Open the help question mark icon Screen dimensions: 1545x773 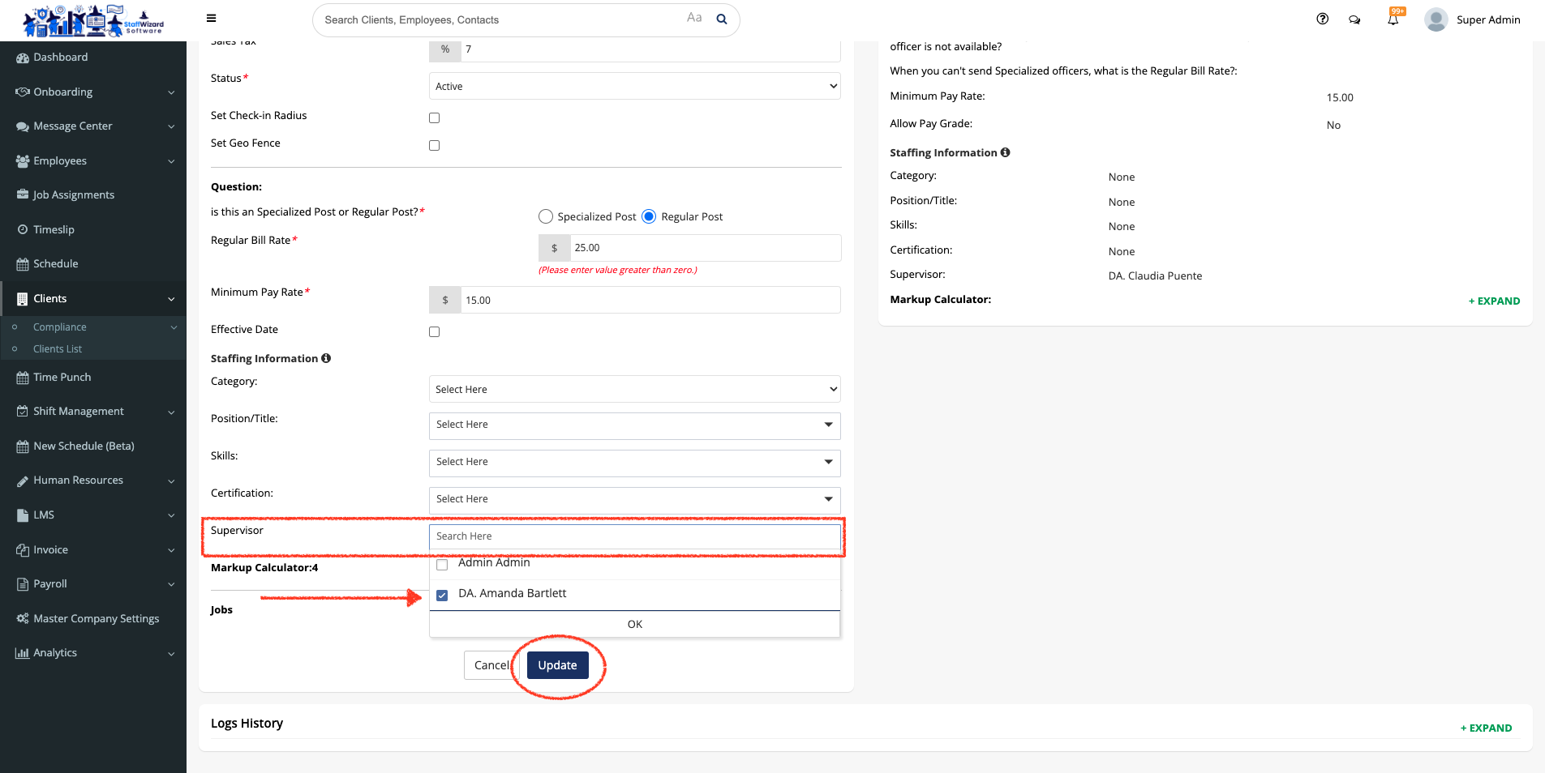tap(1322, 19)
